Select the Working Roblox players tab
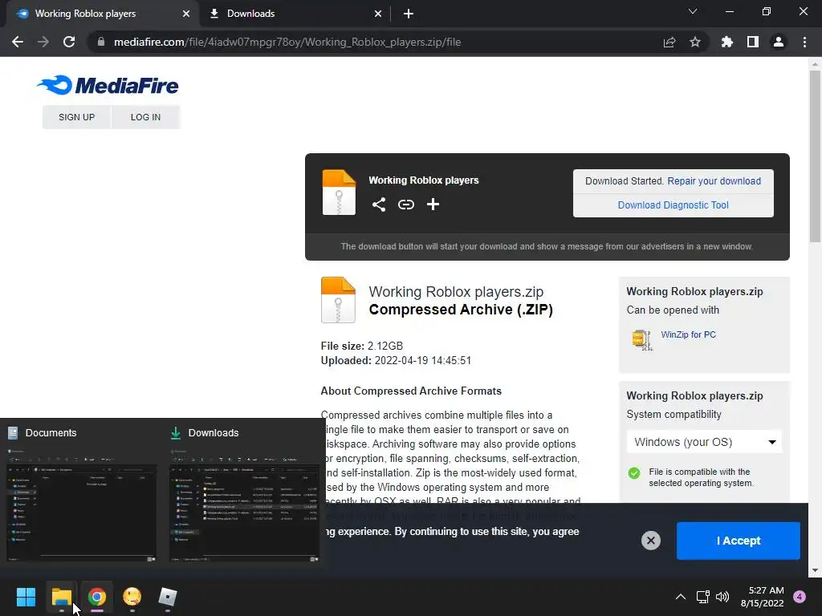The image size is (822, 616). (102, 14)
